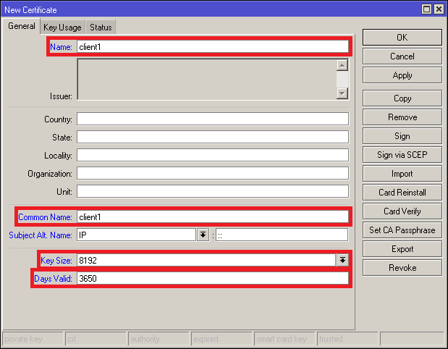Select the General tab
The image size is (448, 349).
coord(22,26)
